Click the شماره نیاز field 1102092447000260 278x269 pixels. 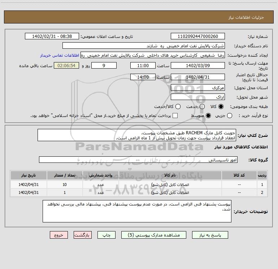click(x=198, y=36)
